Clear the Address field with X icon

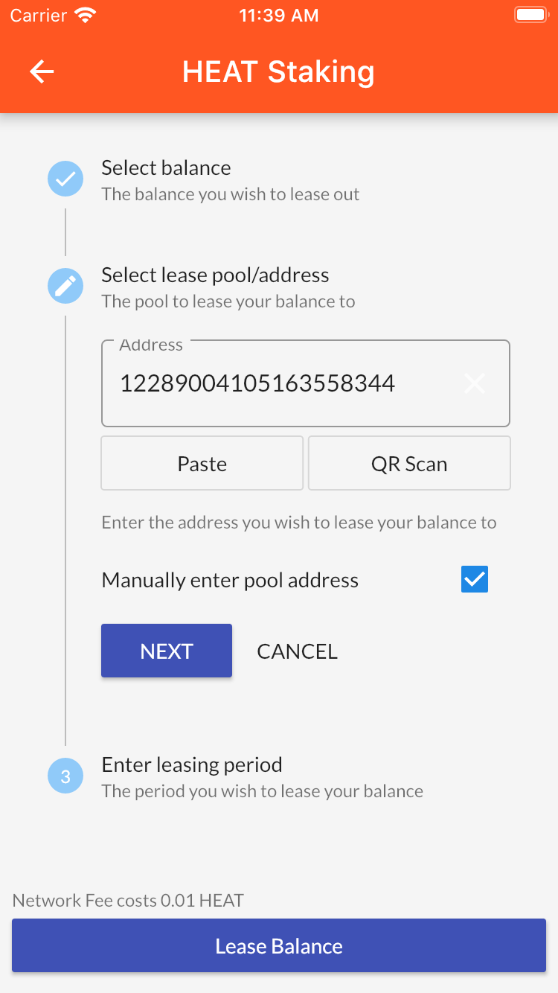coord(475,383)
